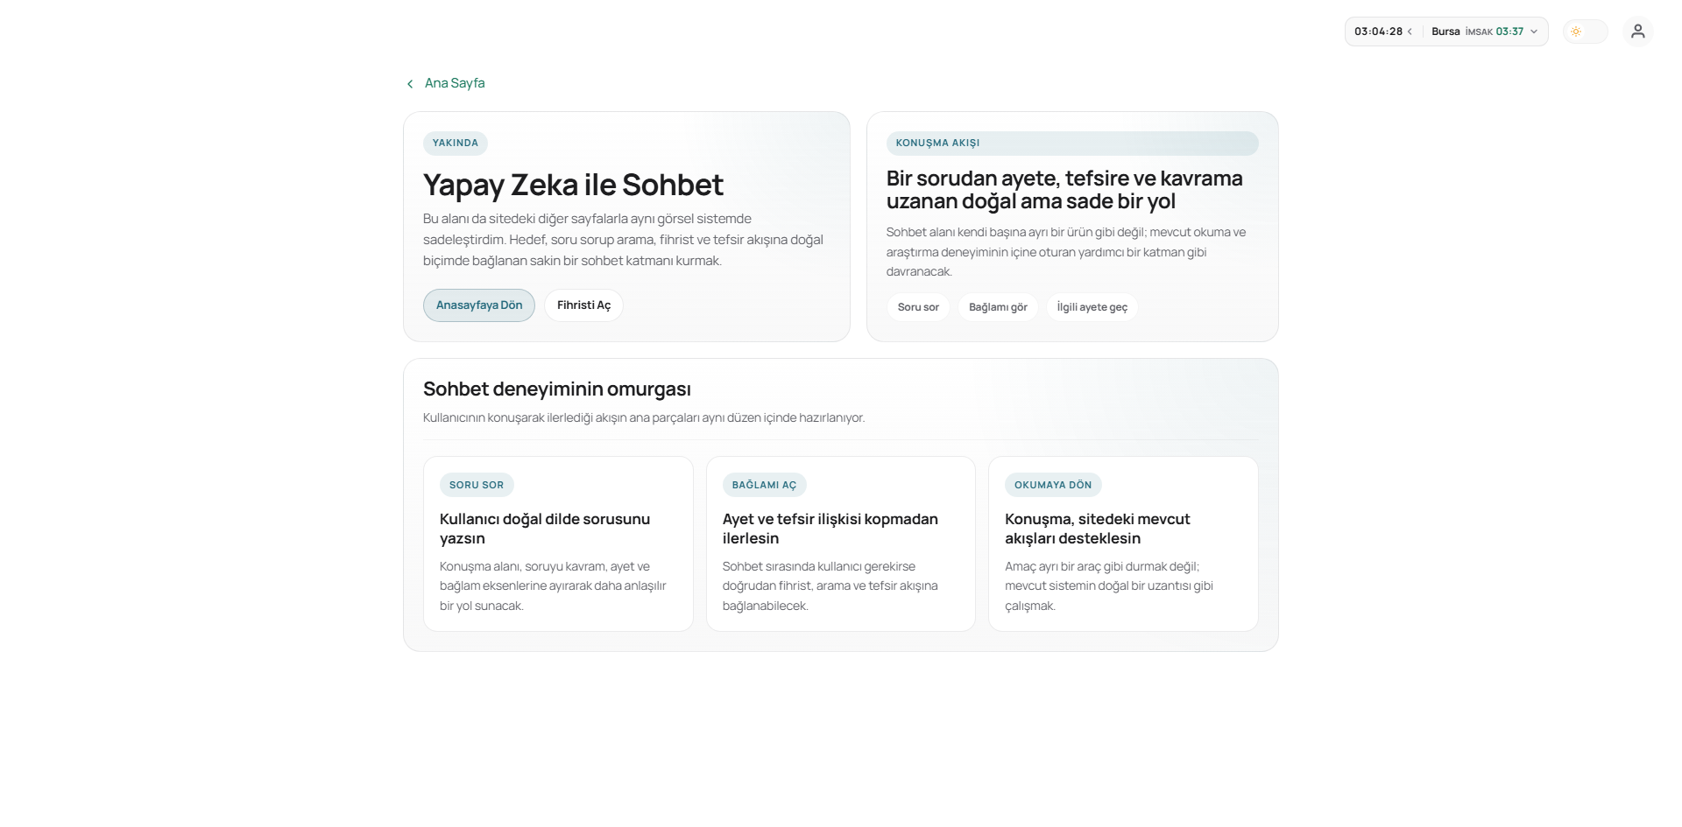The width and height of the screenshot is (1682, 827).
Task: Collapse the clock with the left chevron
Action: 1410,32
